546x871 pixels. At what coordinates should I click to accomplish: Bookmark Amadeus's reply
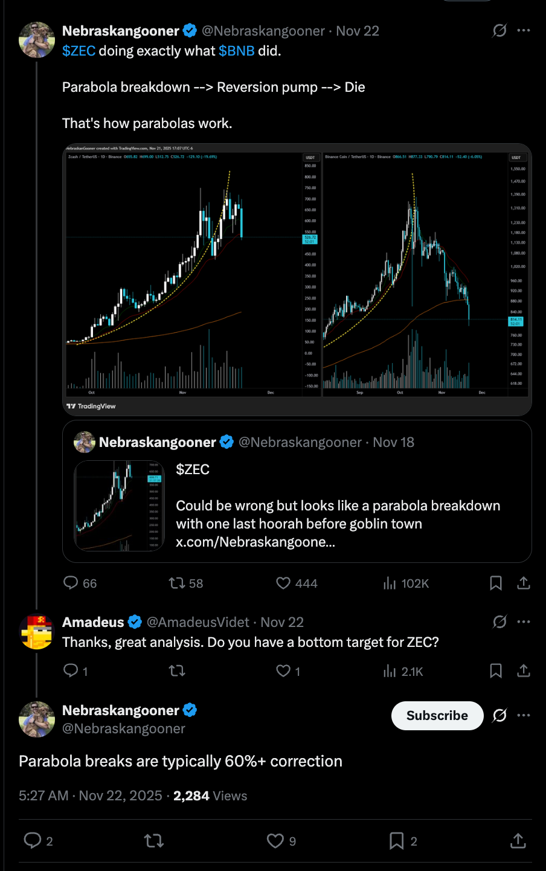[x=496, y=671]
